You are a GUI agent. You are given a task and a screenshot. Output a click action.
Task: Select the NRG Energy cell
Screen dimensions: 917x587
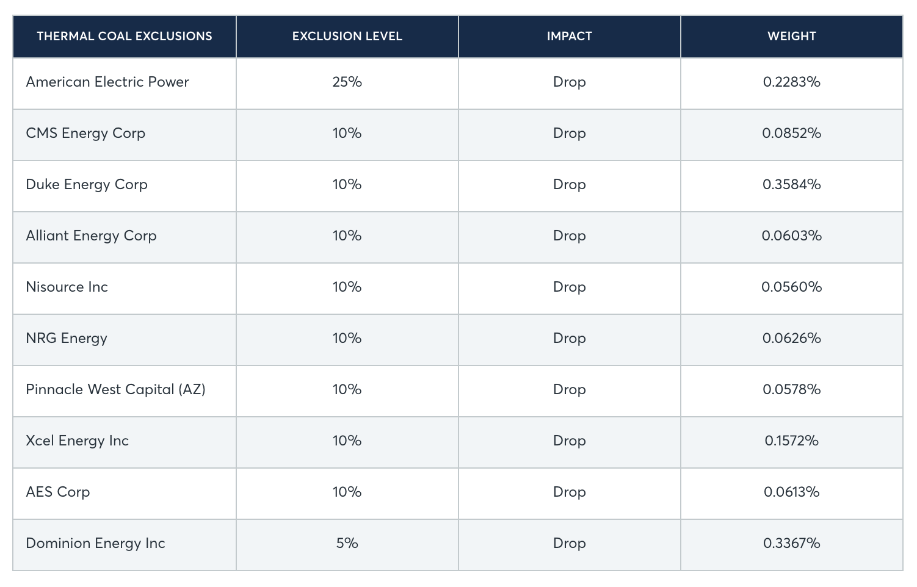(x=67, y=339)
